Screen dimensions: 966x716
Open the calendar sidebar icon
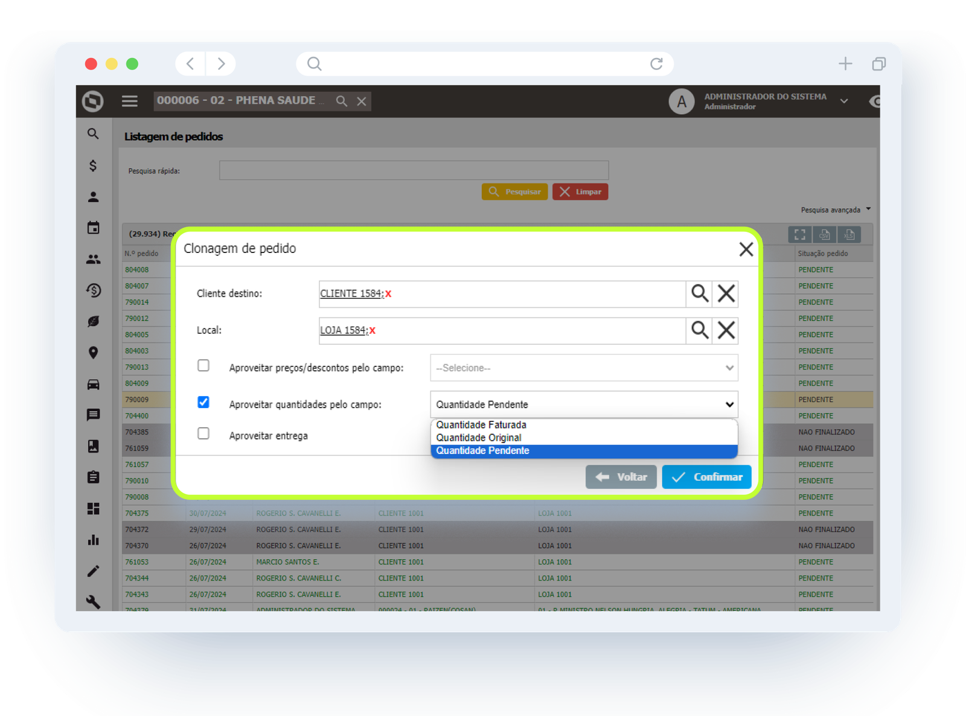(93, 228)
